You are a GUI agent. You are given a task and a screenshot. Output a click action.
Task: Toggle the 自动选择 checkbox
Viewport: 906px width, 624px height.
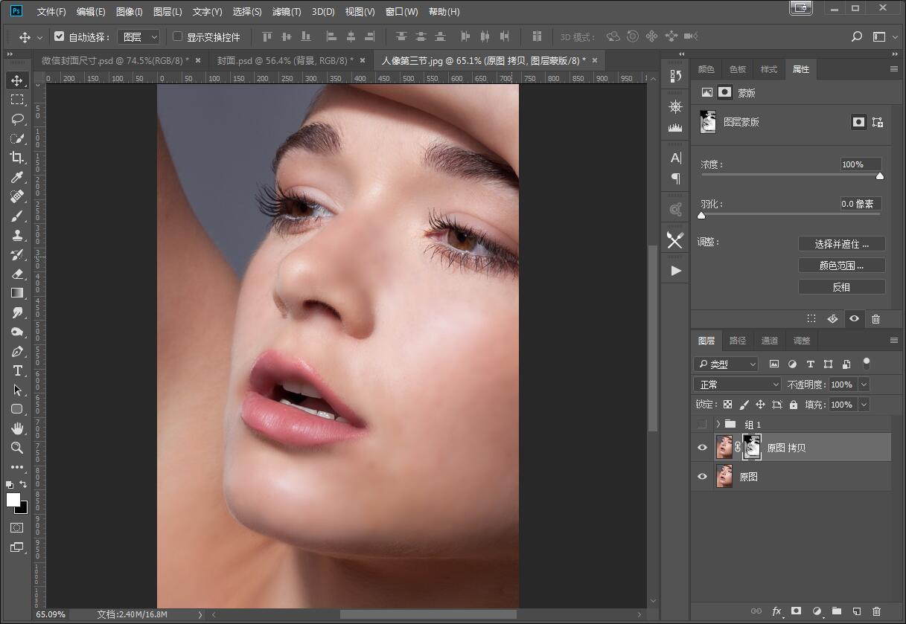60,36
